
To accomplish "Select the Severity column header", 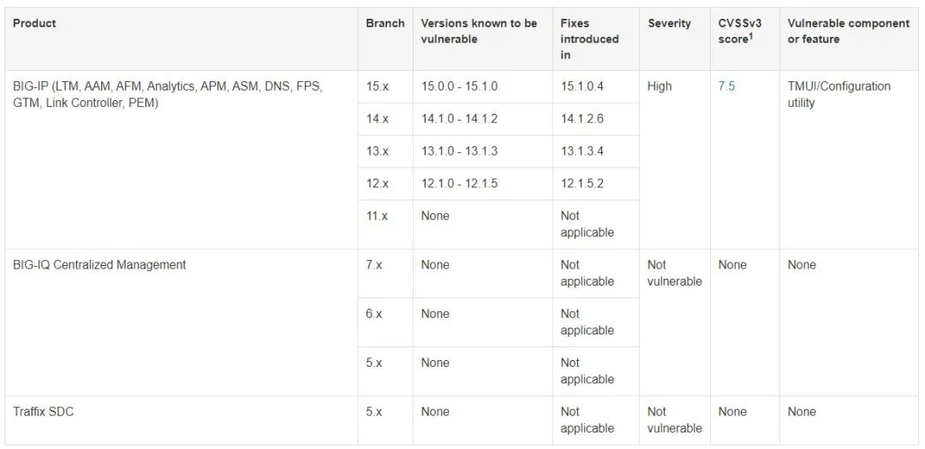I will pyautogui.click(x=669, y=23).
